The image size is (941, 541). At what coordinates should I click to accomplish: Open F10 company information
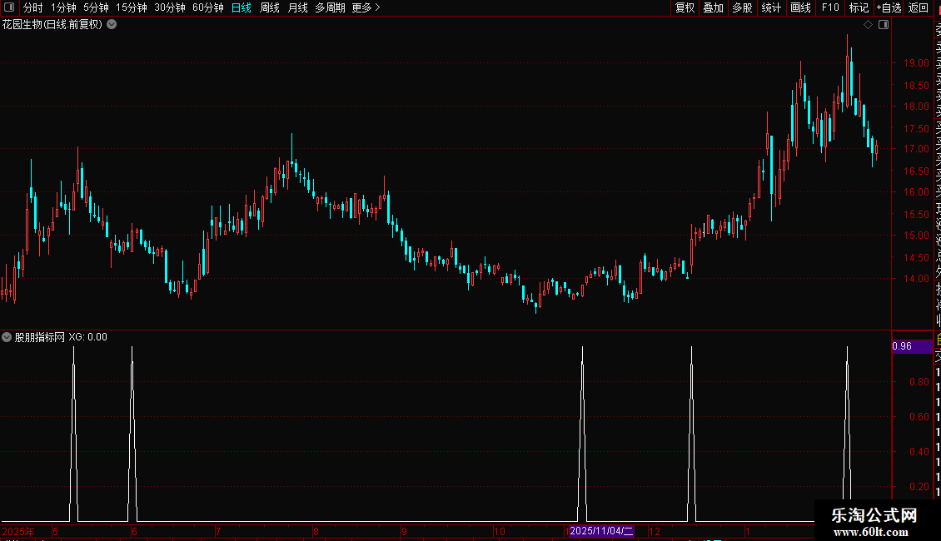coord(830,7)
